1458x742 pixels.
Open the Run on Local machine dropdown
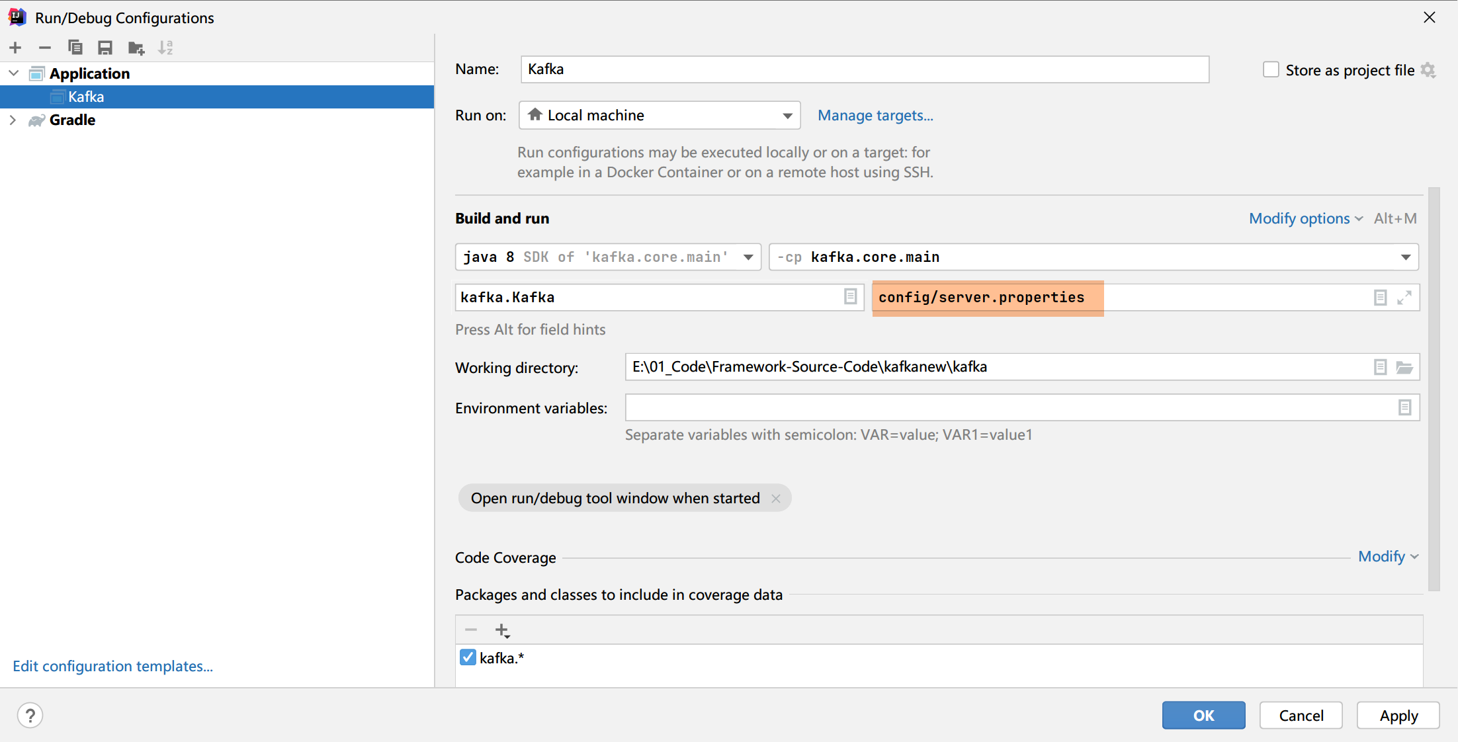tap(659, 116)
